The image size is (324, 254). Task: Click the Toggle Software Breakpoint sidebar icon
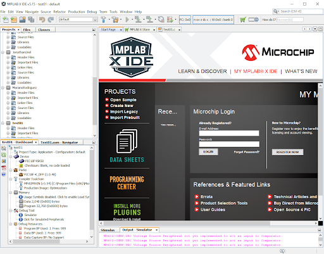coord(4,161)
